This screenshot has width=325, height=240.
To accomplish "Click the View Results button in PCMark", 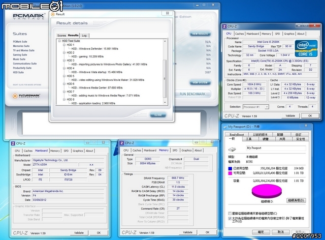I will [200, 34].
